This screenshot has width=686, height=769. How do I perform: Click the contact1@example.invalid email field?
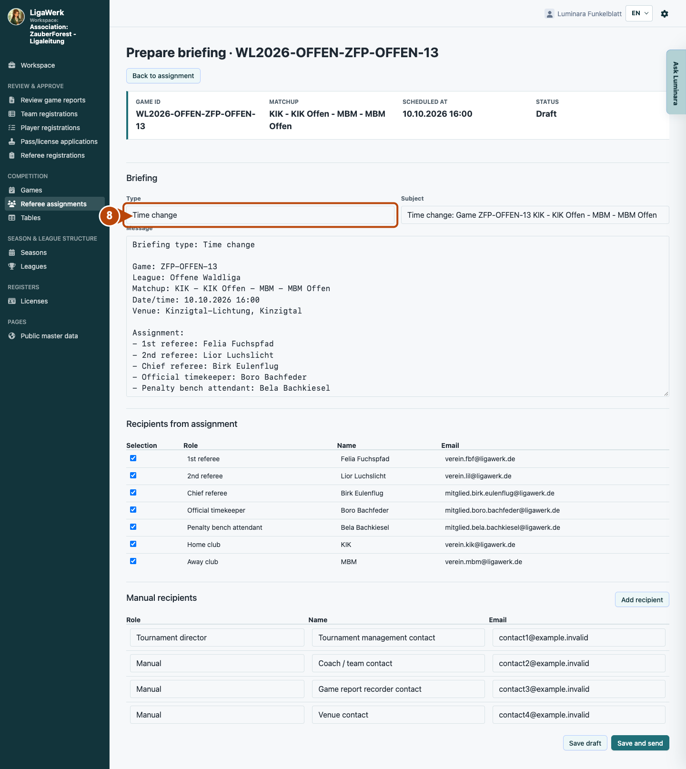tap(579, 637)
